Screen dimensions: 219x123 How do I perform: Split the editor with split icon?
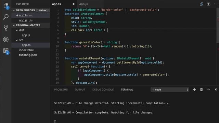pos(208,4)
